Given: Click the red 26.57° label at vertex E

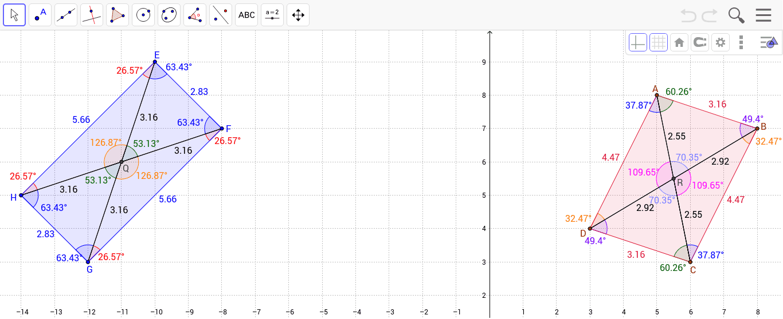Looking at the screenshot, I should [129, 71].
